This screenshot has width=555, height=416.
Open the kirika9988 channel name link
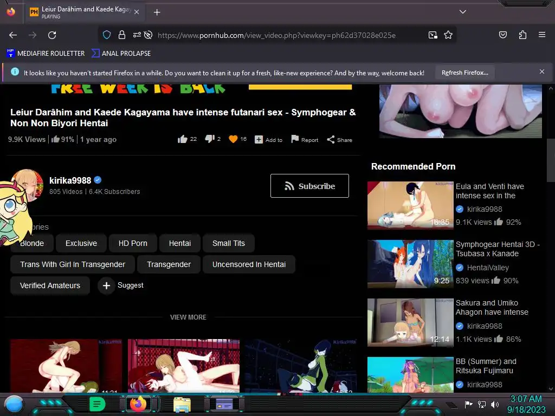pos(70,180)
